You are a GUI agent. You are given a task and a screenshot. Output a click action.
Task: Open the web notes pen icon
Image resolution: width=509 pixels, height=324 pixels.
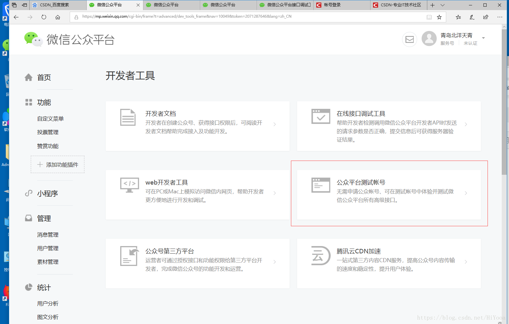(472, 17)
